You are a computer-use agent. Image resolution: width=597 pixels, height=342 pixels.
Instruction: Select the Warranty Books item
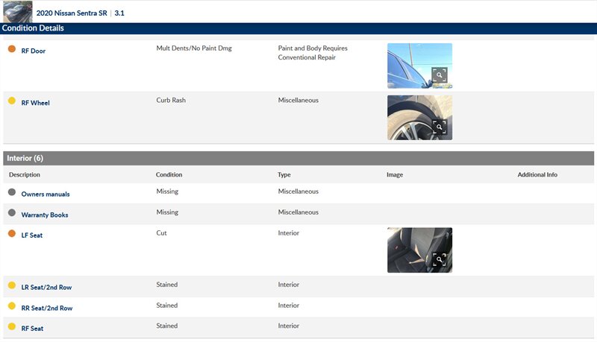(45, 215)
